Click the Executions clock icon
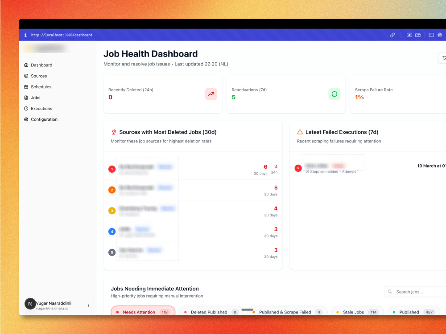This screenshot has height=334, width=446. 26,109
